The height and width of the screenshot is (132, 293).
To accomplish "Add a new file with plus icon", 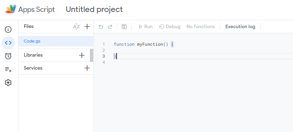I will [87, 27].
